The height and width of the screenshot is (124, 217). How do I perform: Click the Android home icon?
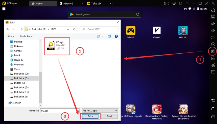[213, 109]
